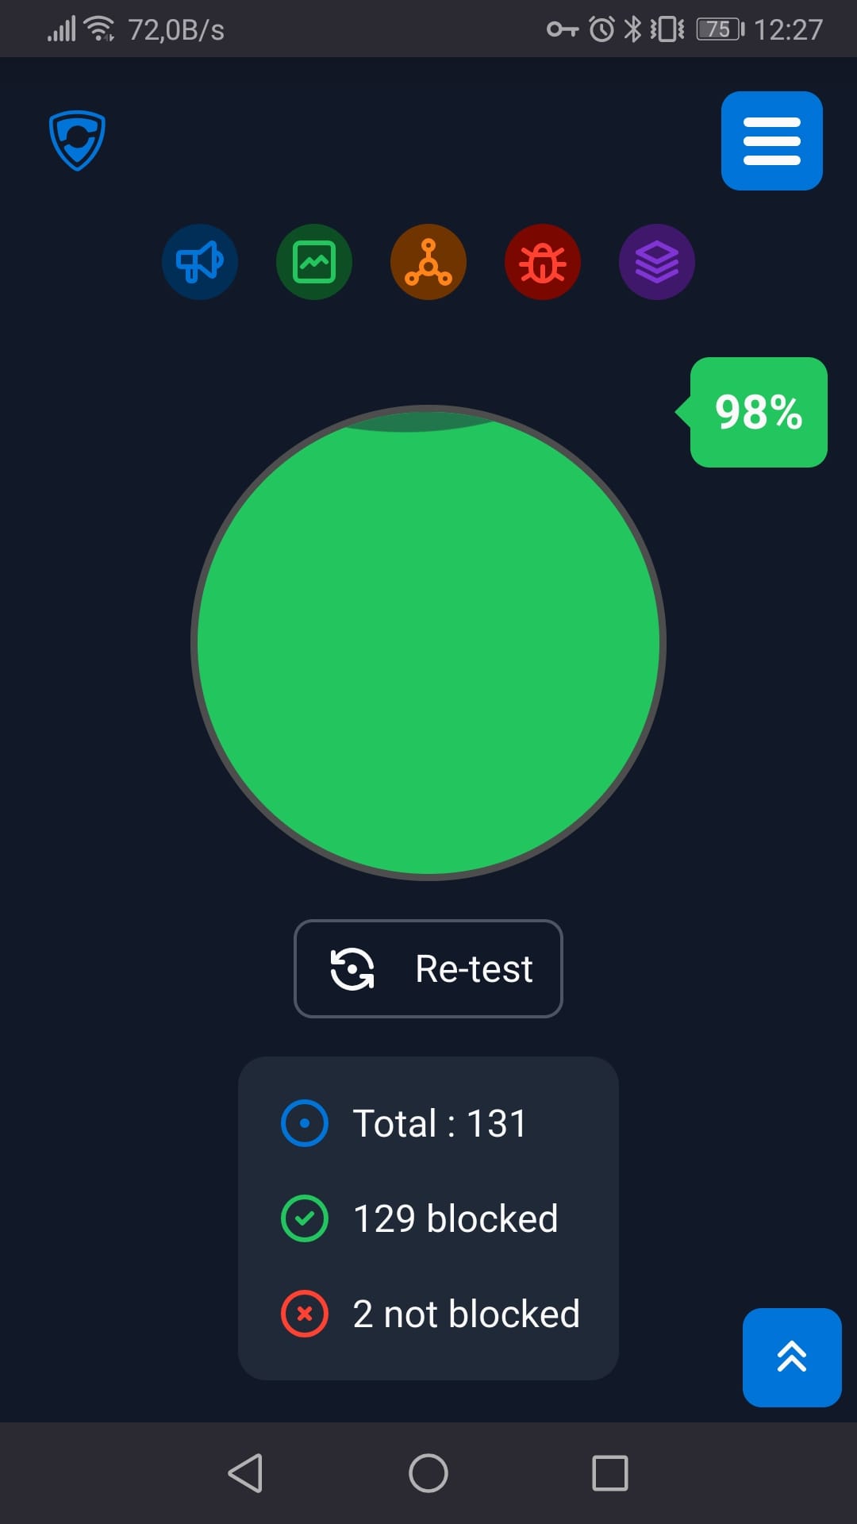Select the purple layers stack icon
The width and height of the screenshot is (857, 1524).
pos(657,262)
